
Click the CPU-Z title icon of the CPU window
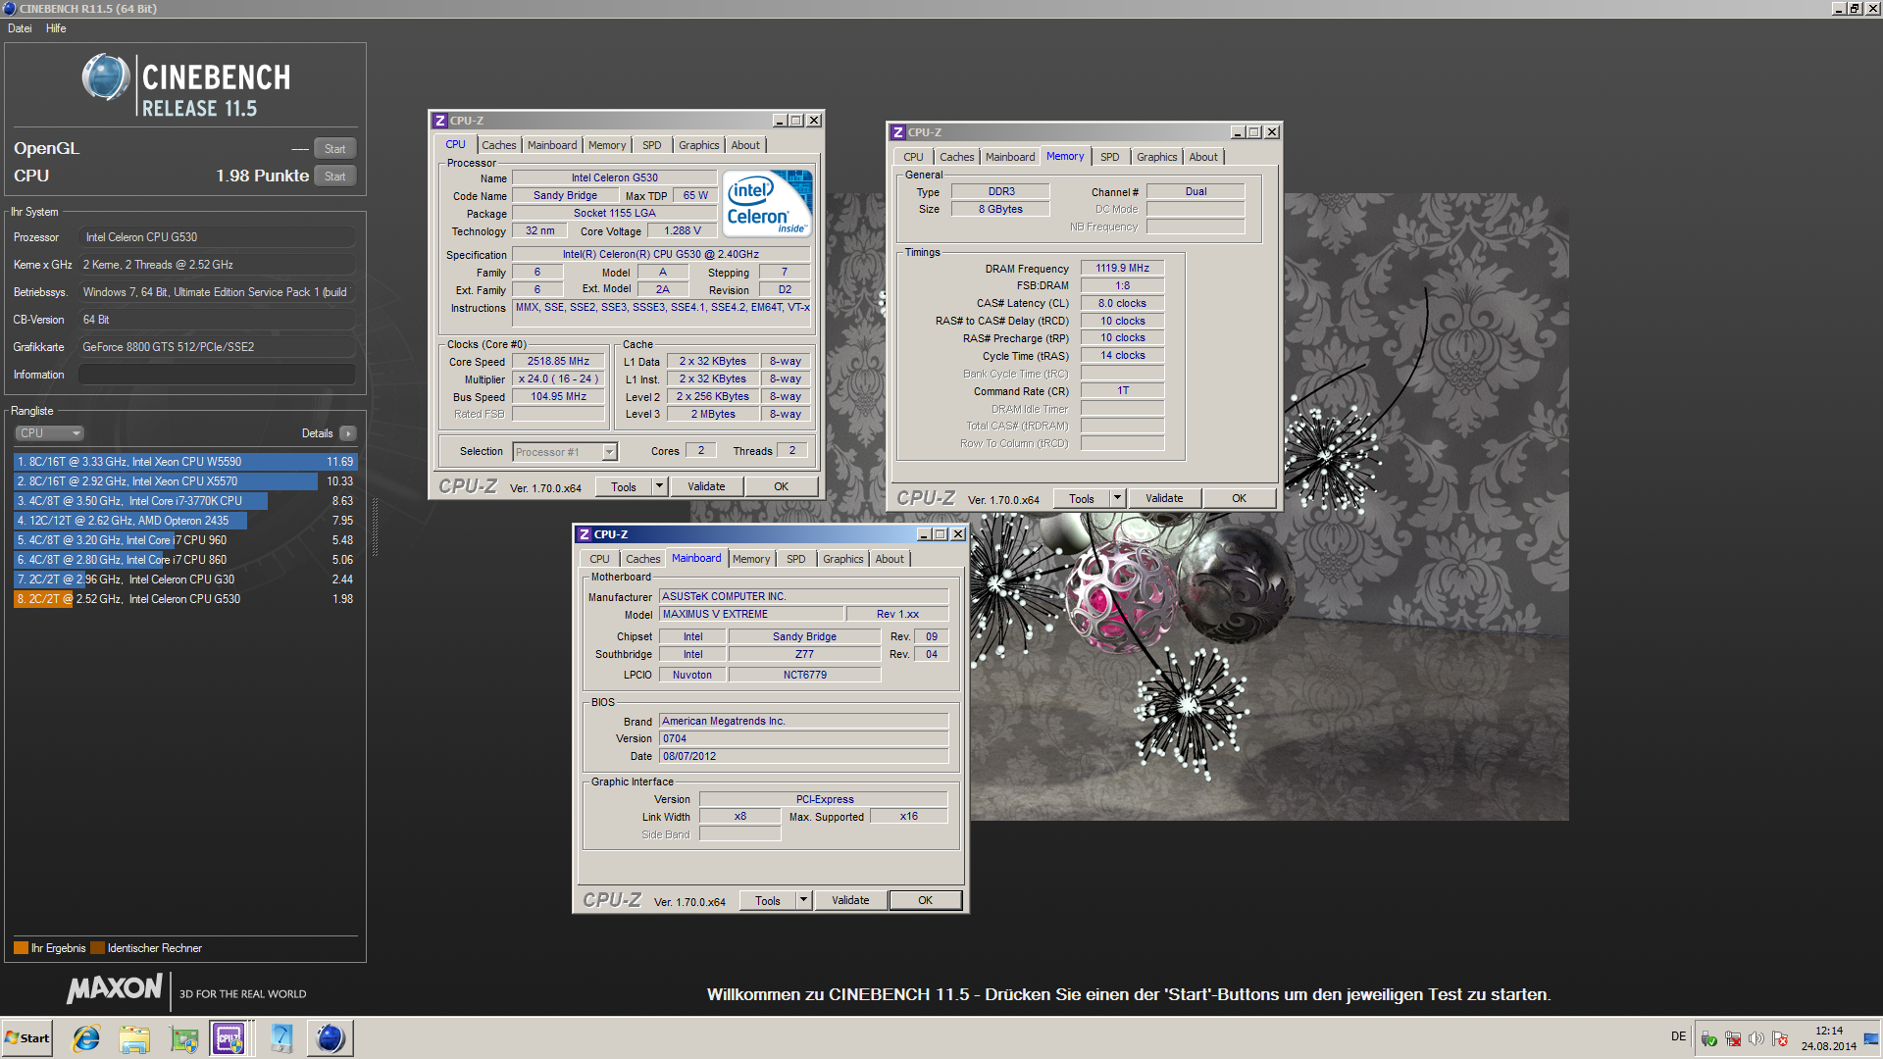pos(440,121)
